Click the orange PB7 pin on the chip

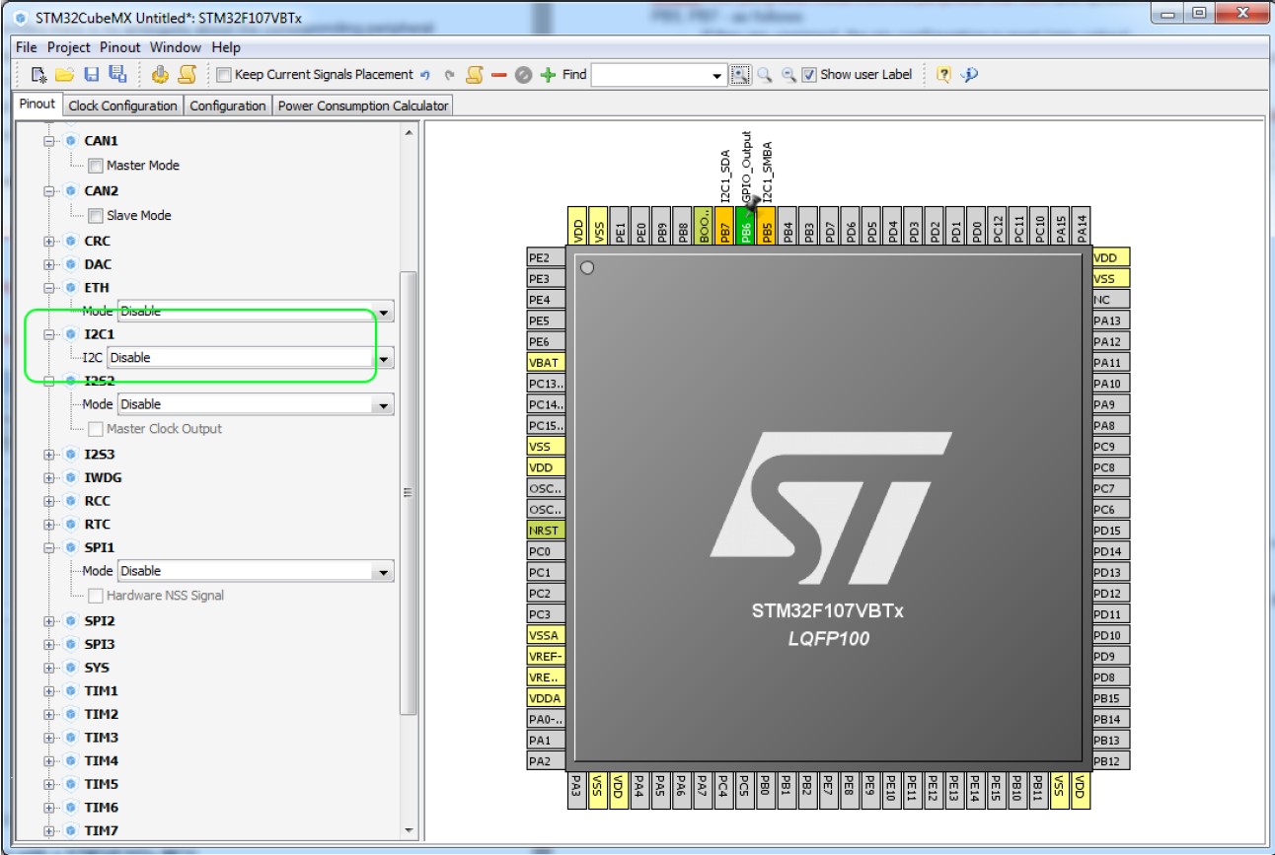(725, 227)
